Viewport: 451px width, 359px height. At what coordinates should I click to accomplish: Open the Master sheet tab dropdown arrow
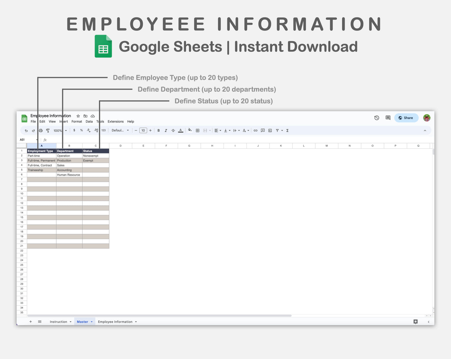point(91,322)
